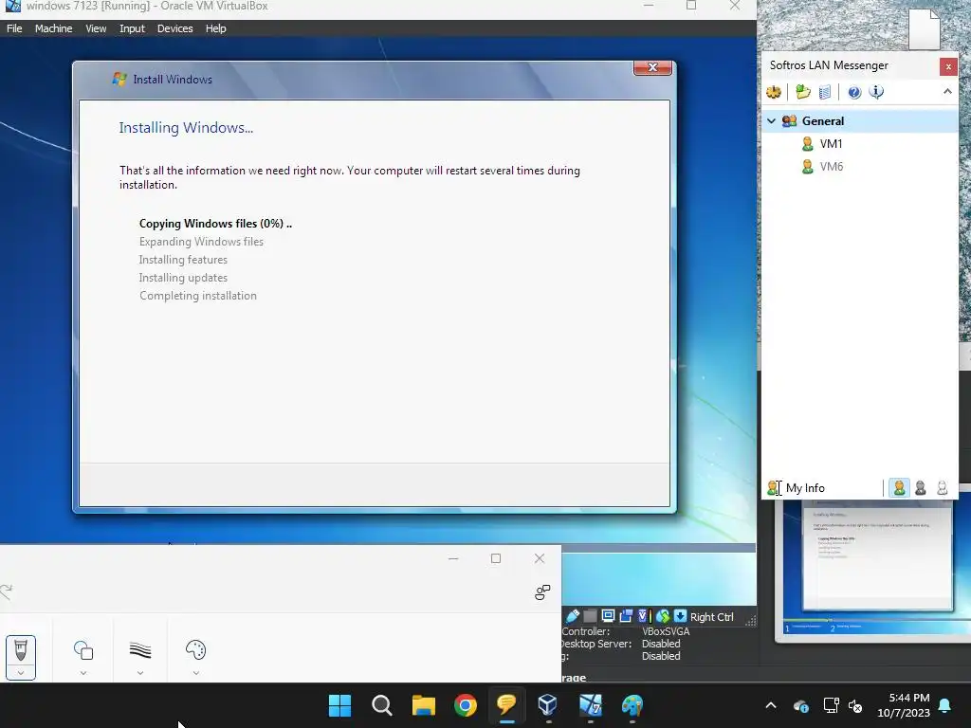Viewport: 971px width, 728px height.
Task: Open the Windows Start menu
Action: [x=340, y=705]
